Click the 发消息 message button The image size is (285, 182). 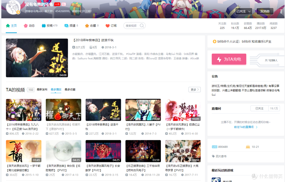[x=265, y=11]
